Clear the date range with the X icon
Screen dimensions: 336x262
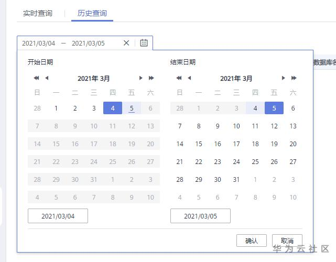(x=126, y=43)
